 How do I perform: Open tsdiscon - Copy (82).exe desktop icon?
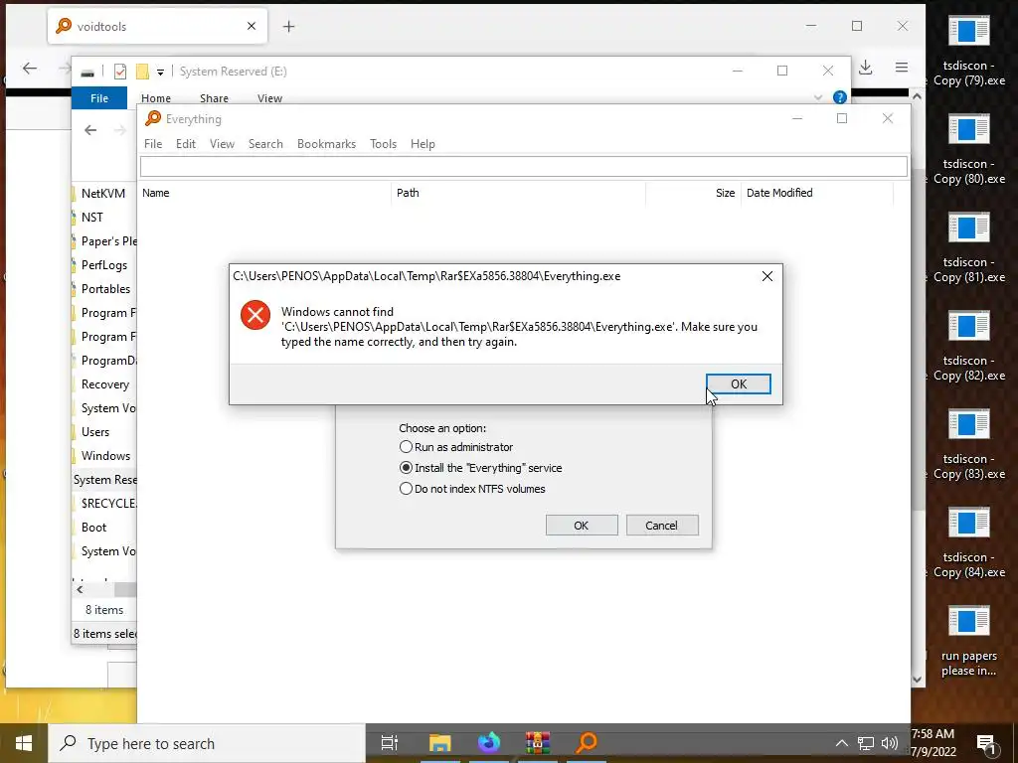tap(968, 347)
